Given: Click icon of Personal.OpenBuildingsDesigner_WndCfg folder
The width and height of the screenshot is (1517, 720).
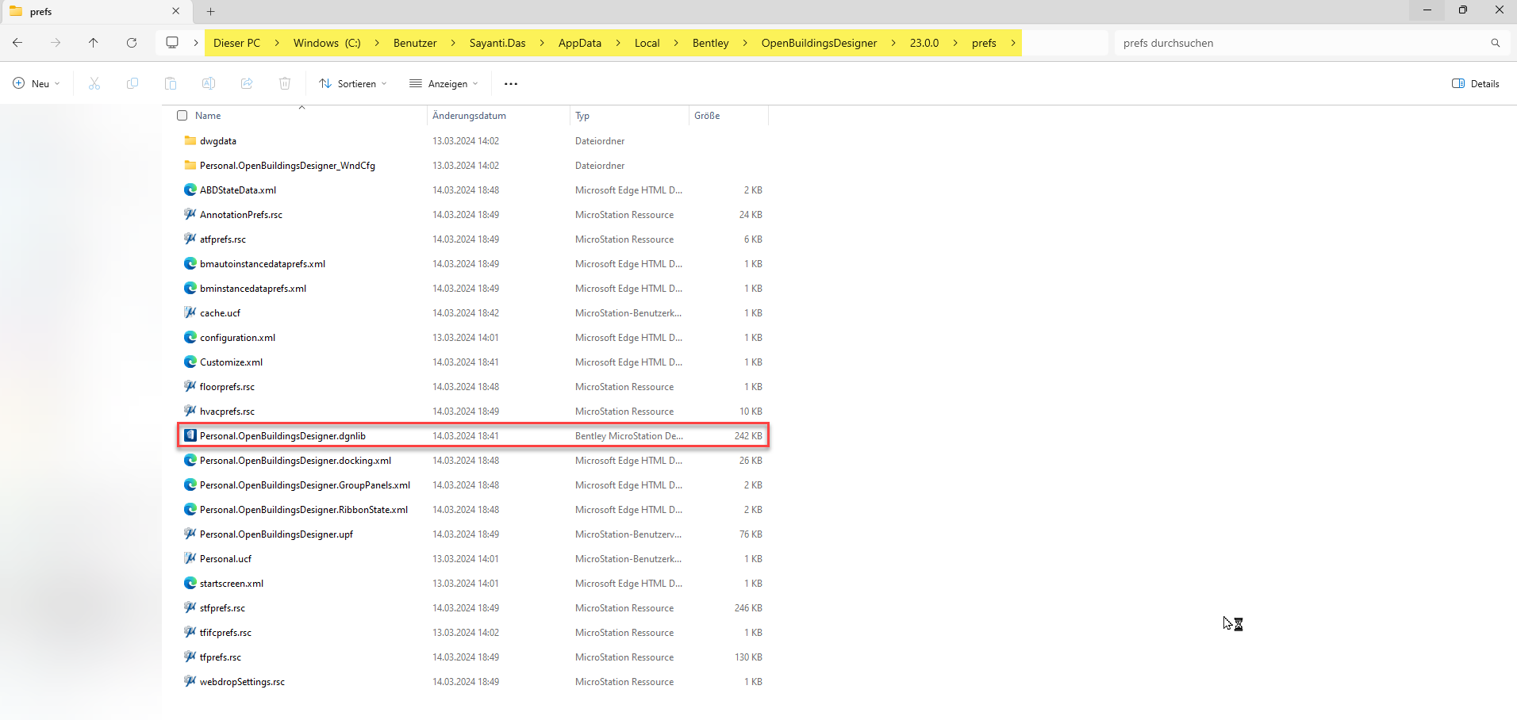Looking at the screenshot, I should [190, 165].
